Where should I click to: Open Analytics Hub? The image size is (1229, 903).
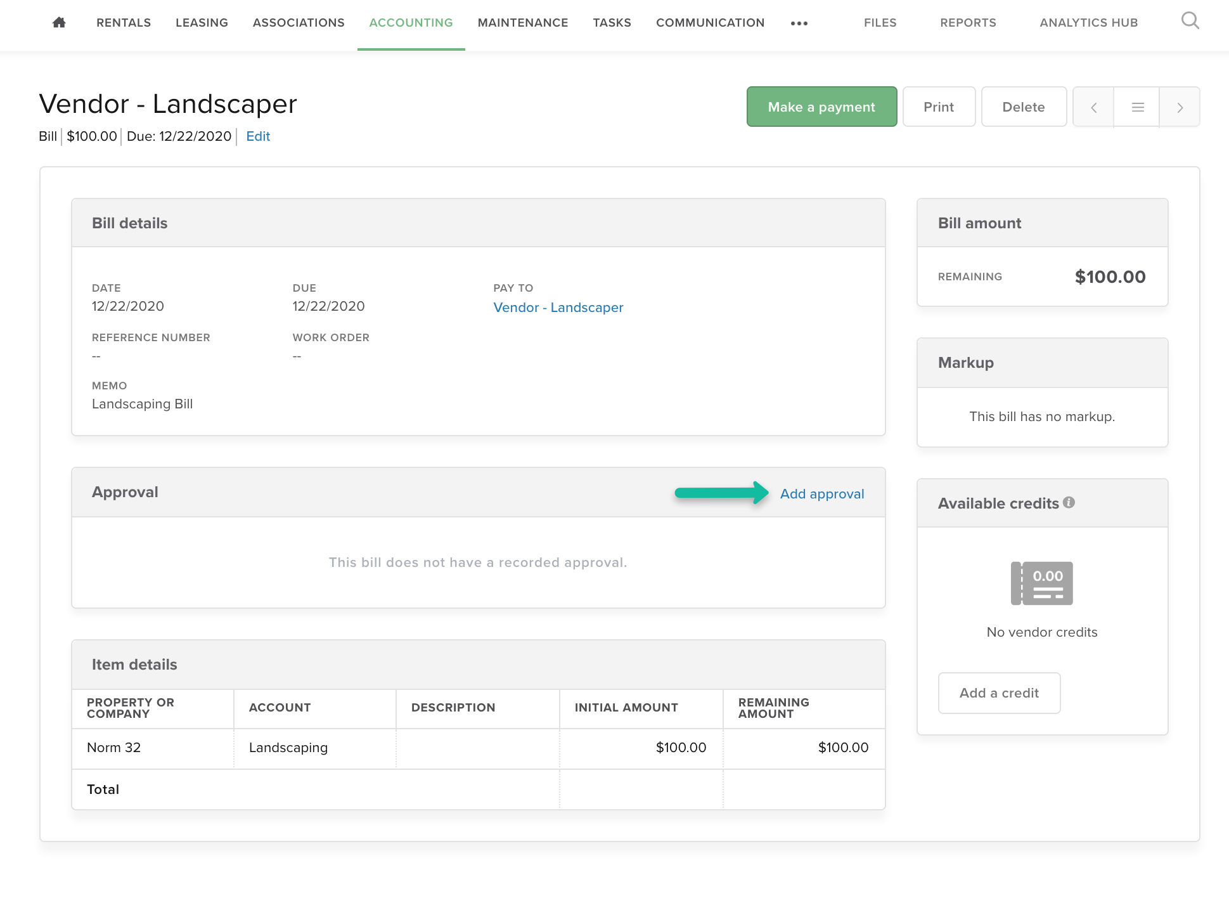pyautogui.click(x=1088, y=23)
